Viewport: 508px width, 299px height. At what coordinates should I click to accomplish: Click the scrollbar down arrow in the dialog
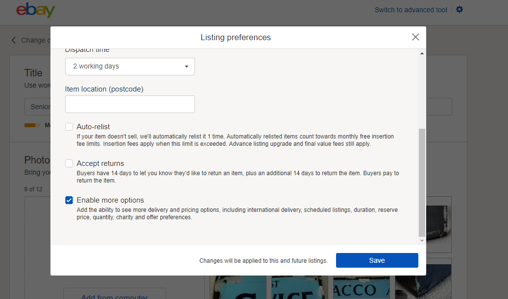(x=422, y=241)
